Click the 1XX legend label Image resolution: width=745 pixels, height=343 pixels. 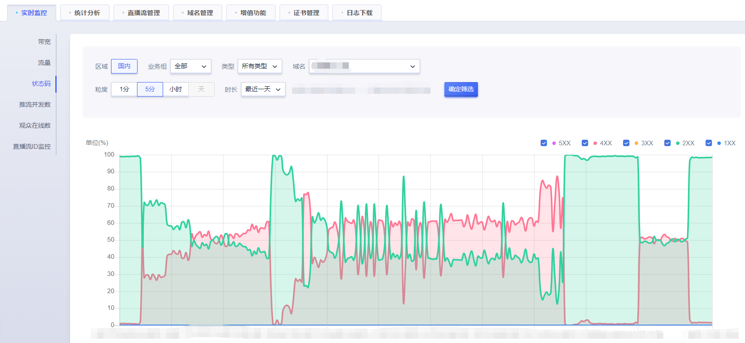(730, 143)
